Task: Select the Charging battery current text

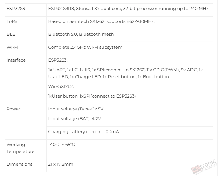Action: 83,132
